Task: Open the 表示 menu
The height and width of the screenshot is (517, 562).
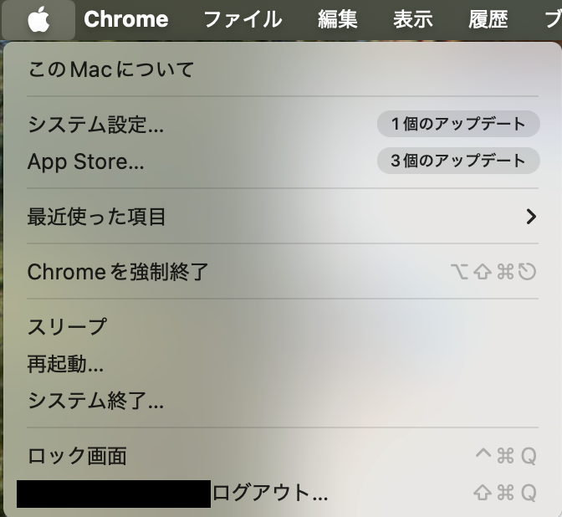Action: click(x=413, y=19)
